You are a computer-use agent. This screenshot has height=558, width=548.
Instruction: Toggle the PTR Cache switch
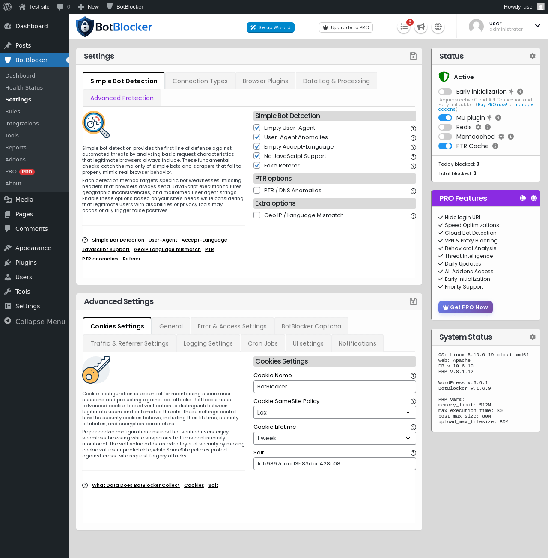coord(445,146)
